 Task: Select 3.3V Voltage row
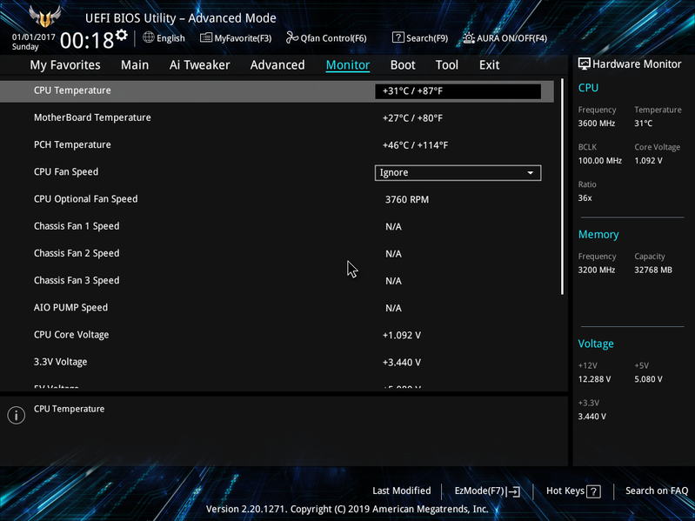pos(277,362)
